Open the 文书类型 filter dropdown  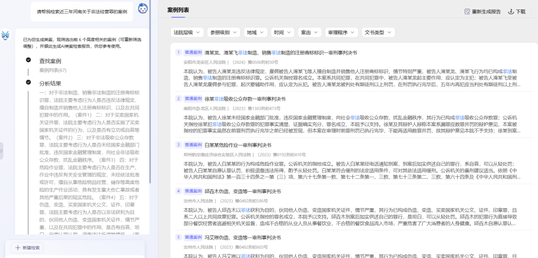378,32
